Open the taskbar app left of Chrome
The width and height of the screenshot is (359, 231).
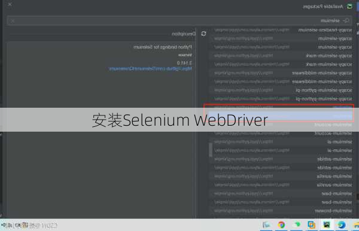pos(266,225)
